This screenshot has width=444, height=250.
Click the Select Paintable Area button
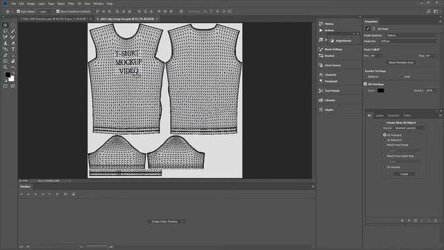point(401,62)
